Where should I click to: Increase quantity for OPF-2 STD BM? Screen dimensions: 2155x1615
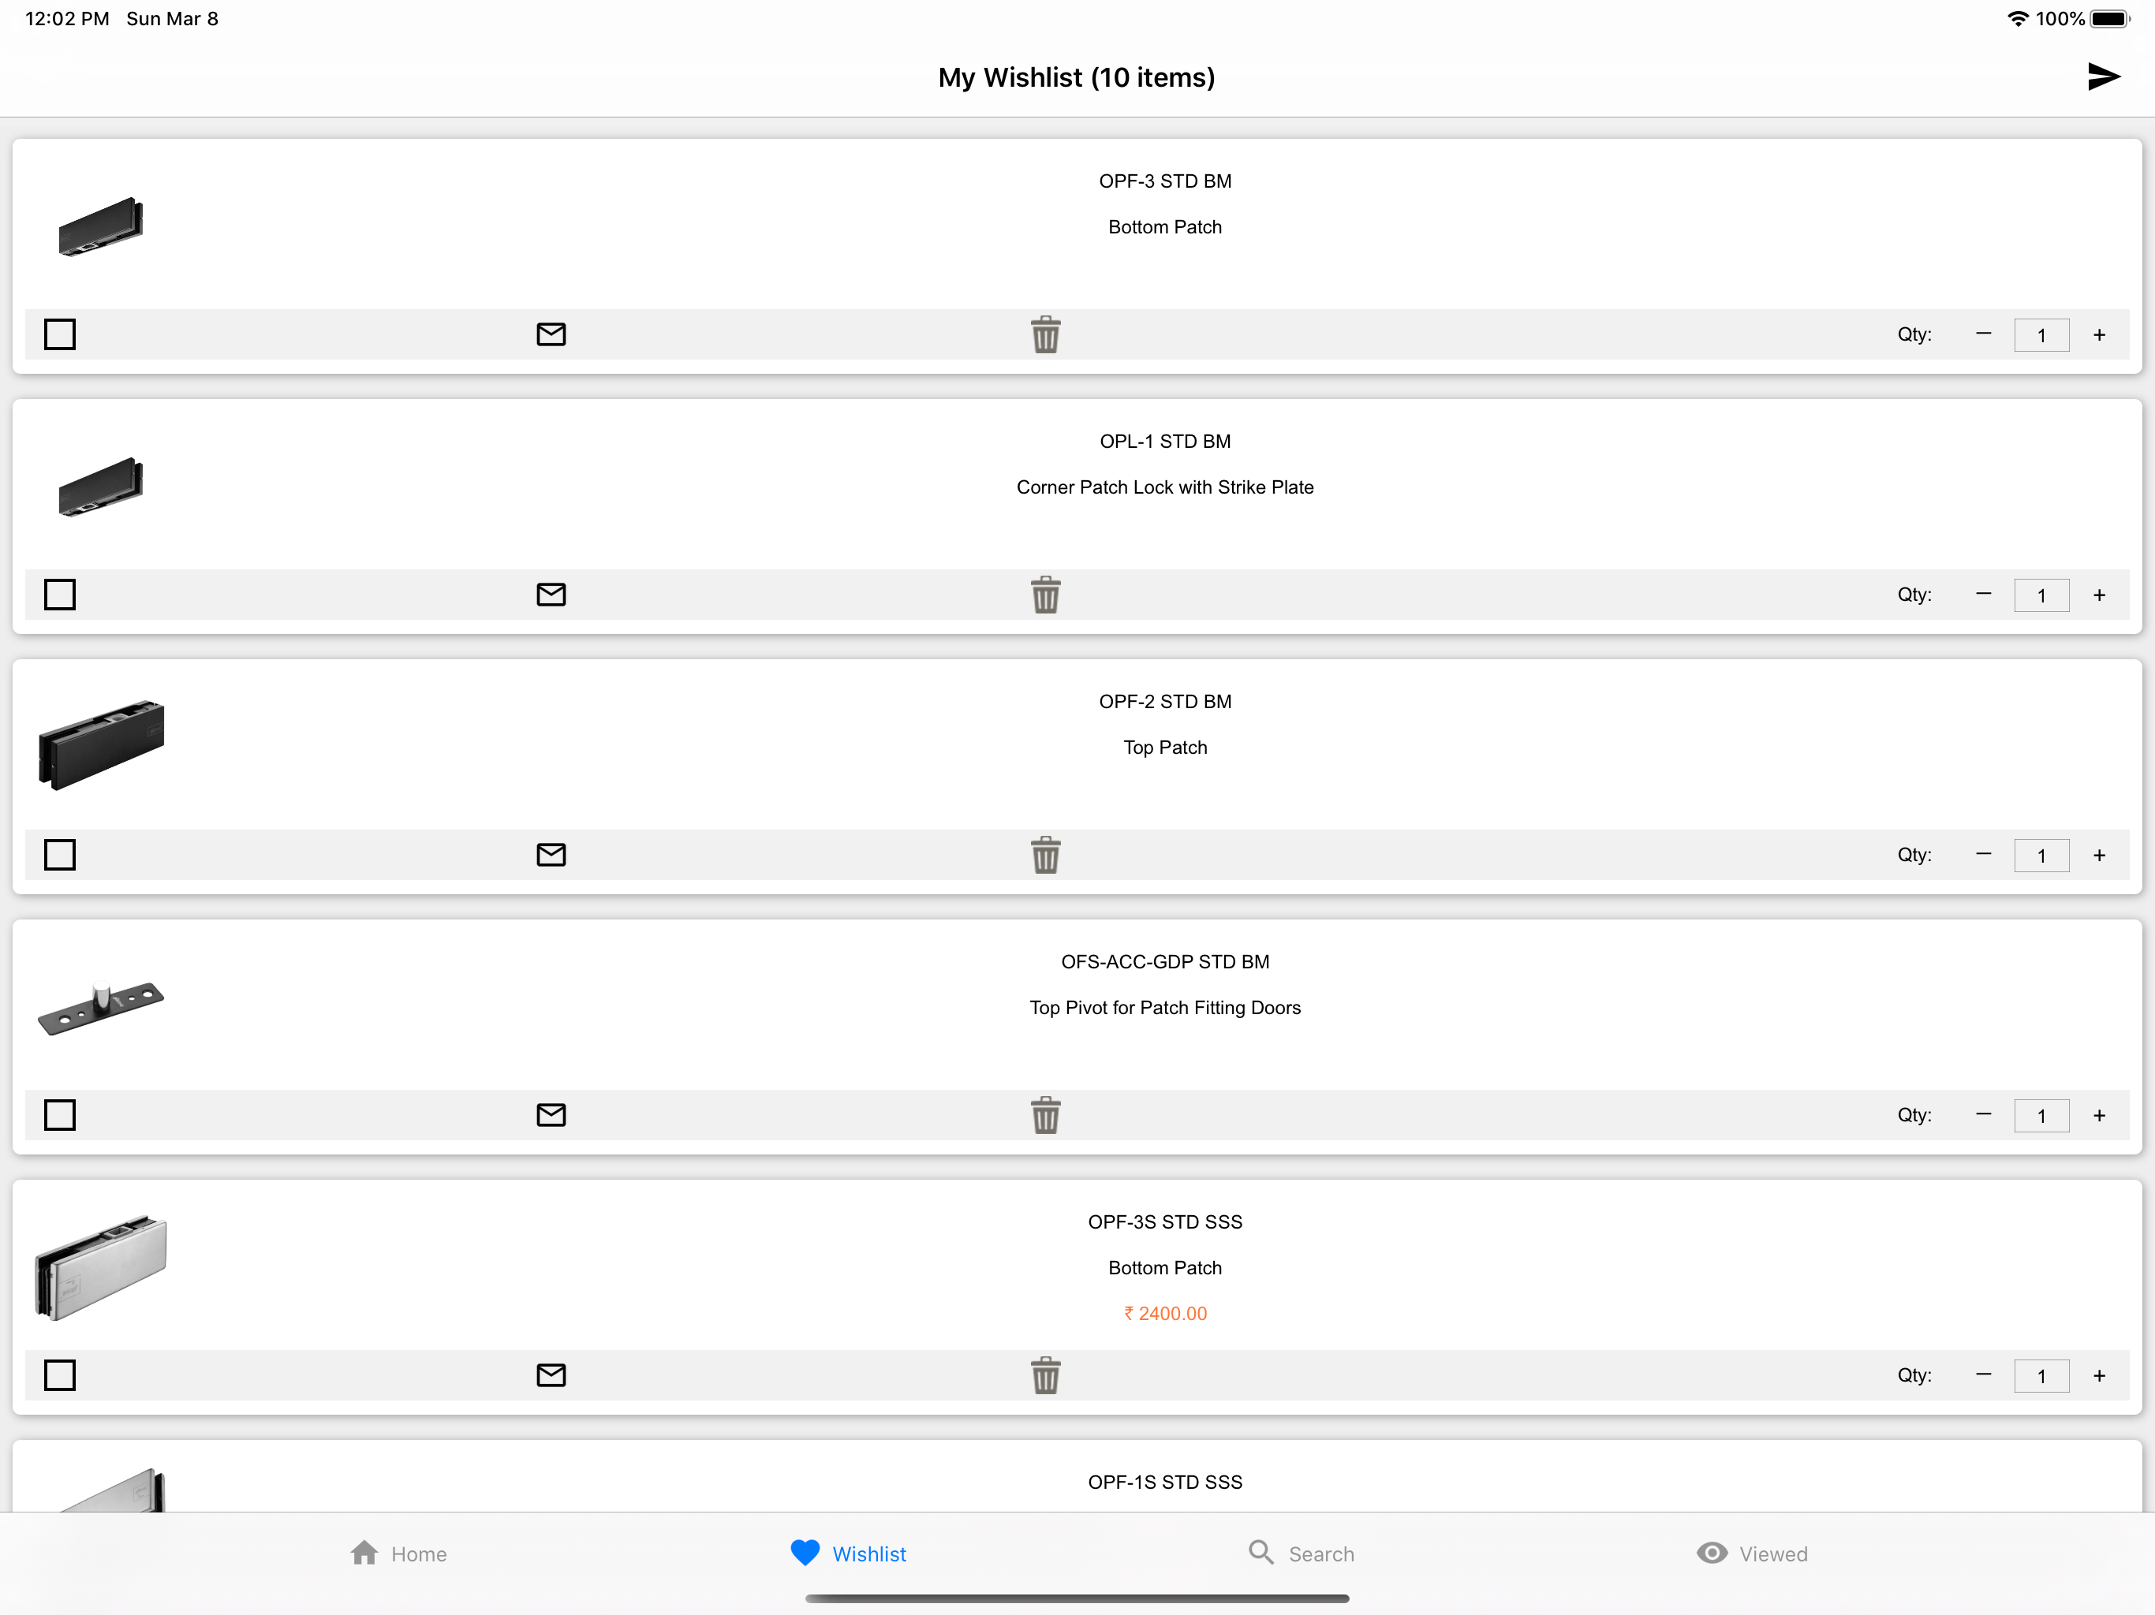point(2098,856)
